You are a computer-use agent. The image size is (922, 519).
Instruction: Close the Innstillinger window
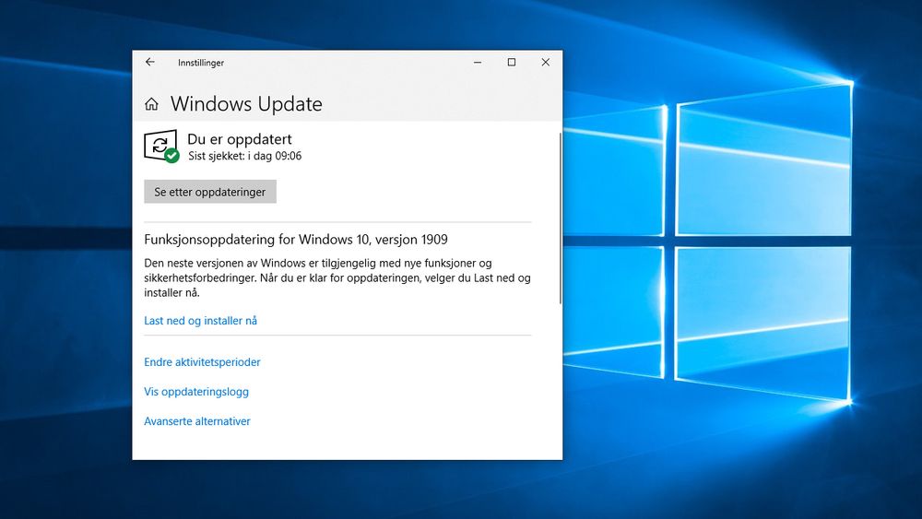pos(546,63)
